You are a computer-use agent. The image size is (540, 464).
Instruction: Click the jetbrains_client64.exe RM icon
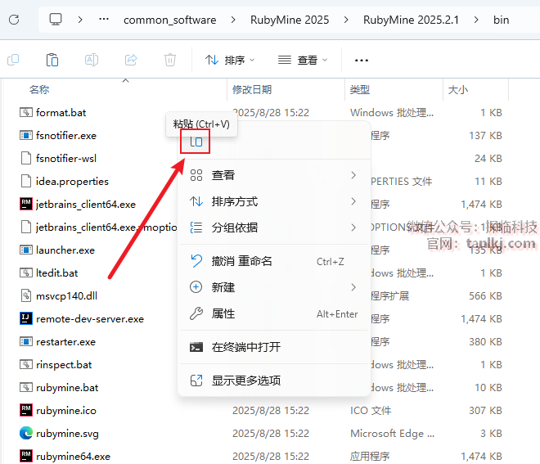(x=26, y=204)
